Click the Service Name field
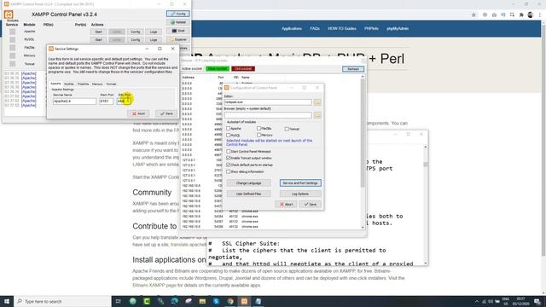This screenshot has width=546, height=307. click(x=74, y=101)
